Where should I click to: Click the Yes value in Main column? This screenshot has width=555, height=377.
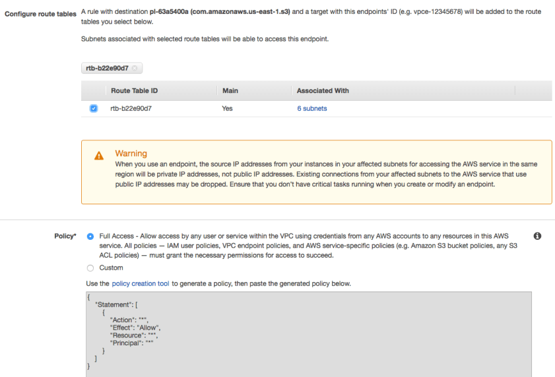click(227, 109)
